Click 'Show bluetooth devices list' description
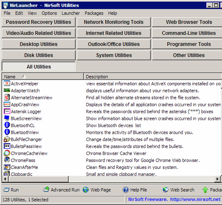Screen dimensions: 222x205 [113, 125]
